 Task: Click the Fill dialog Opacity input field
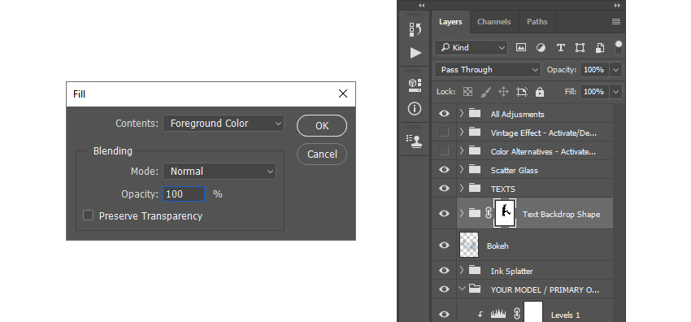(184, 194)
